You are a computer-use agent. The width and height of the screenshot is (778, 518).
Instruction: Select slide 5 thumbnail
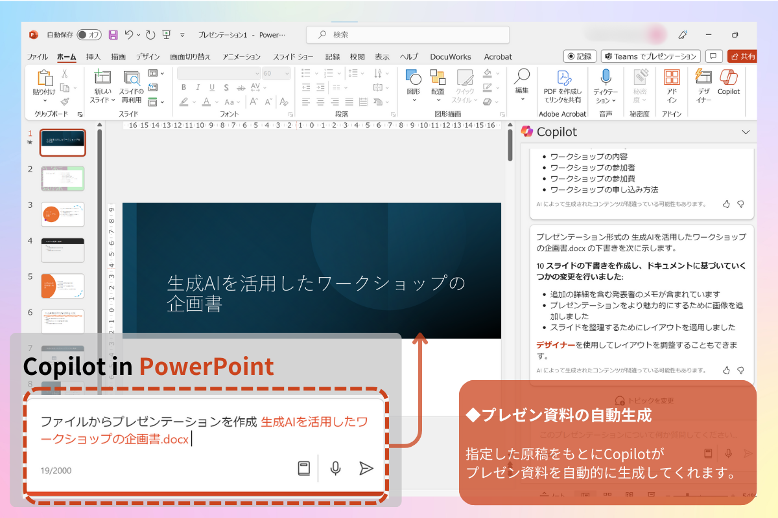point(62,286)
